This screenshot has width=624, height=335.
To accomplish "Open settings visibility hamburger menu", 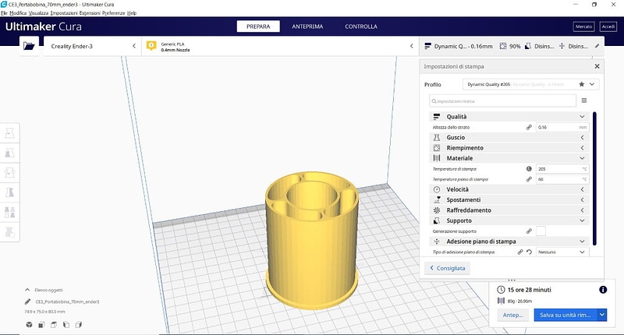I will point(583,100).
